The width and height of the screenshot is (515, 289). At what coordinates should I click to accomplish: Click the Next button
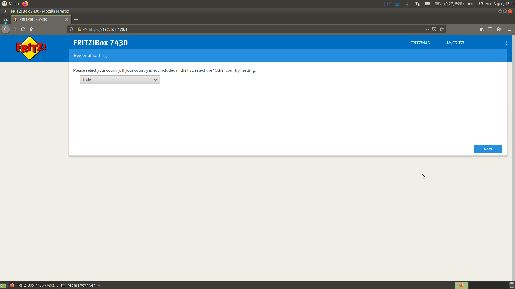[x=488, y=149]
